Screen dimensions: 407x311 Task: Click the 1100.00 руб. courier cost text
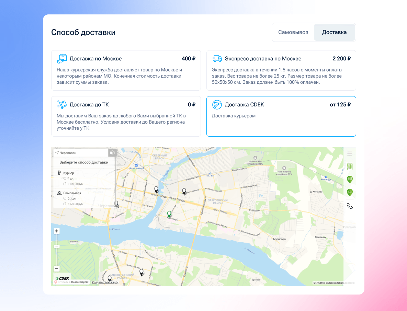(x=76, y=184)
